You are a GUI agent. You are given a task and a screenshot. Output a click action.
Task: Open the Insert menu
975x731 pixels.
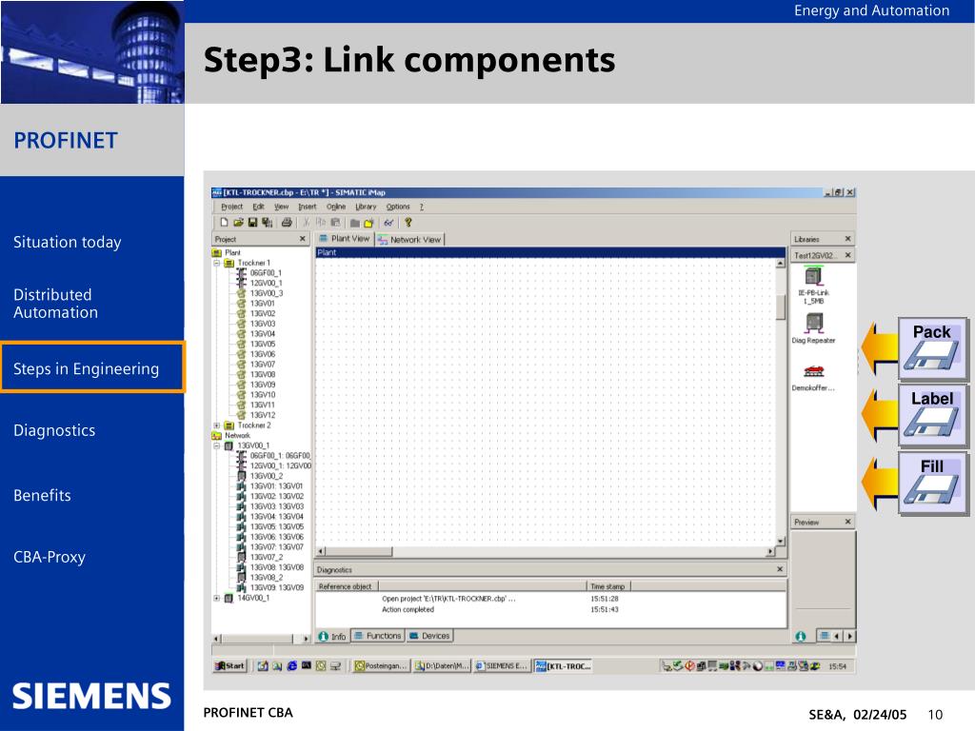[308, 207]
